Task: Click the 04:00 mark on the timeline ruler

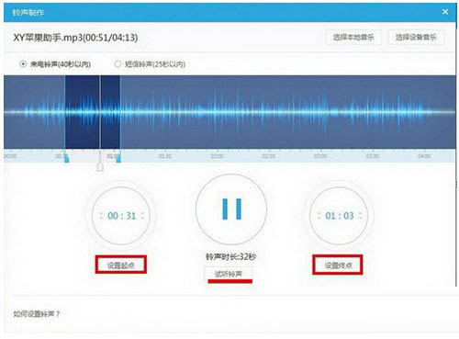Action: pos(424,156)
